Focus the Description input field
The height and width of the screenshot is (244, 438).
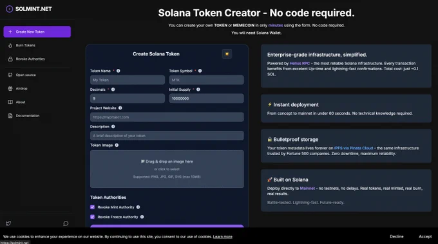pyautogui.click(x=167, y=136)
